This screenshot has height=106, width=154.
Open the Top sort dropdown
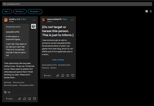pos(7,12)
